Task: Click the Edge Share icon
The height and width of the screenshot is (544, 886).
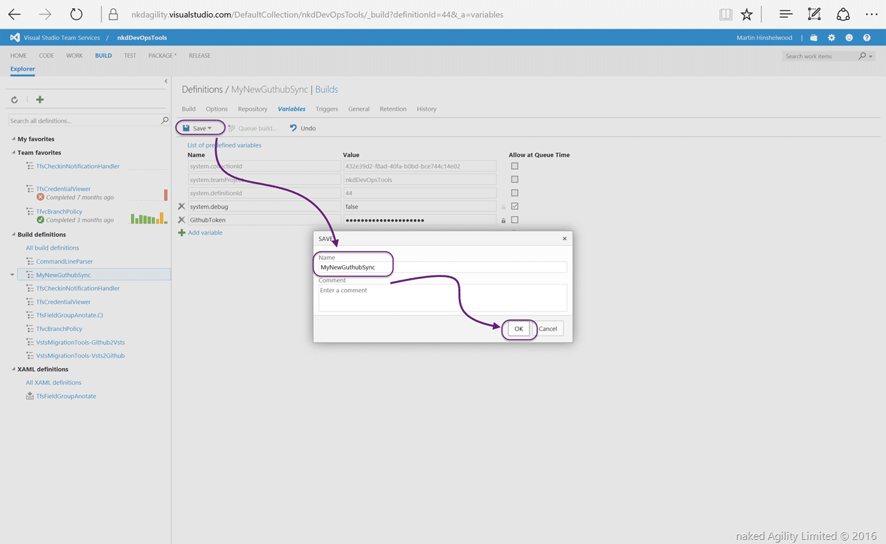Action: [843, 14]
